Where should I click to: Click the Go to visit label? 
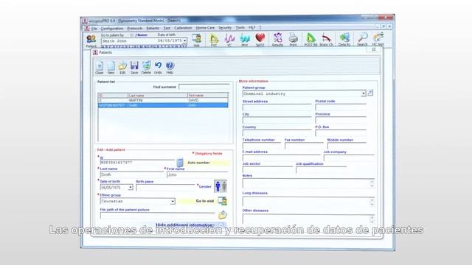[x=205, y=201]
